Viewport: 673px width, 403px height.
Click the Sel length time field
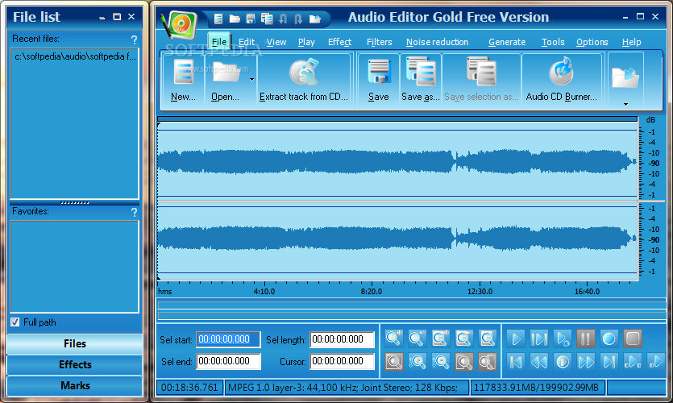[342, 339]
